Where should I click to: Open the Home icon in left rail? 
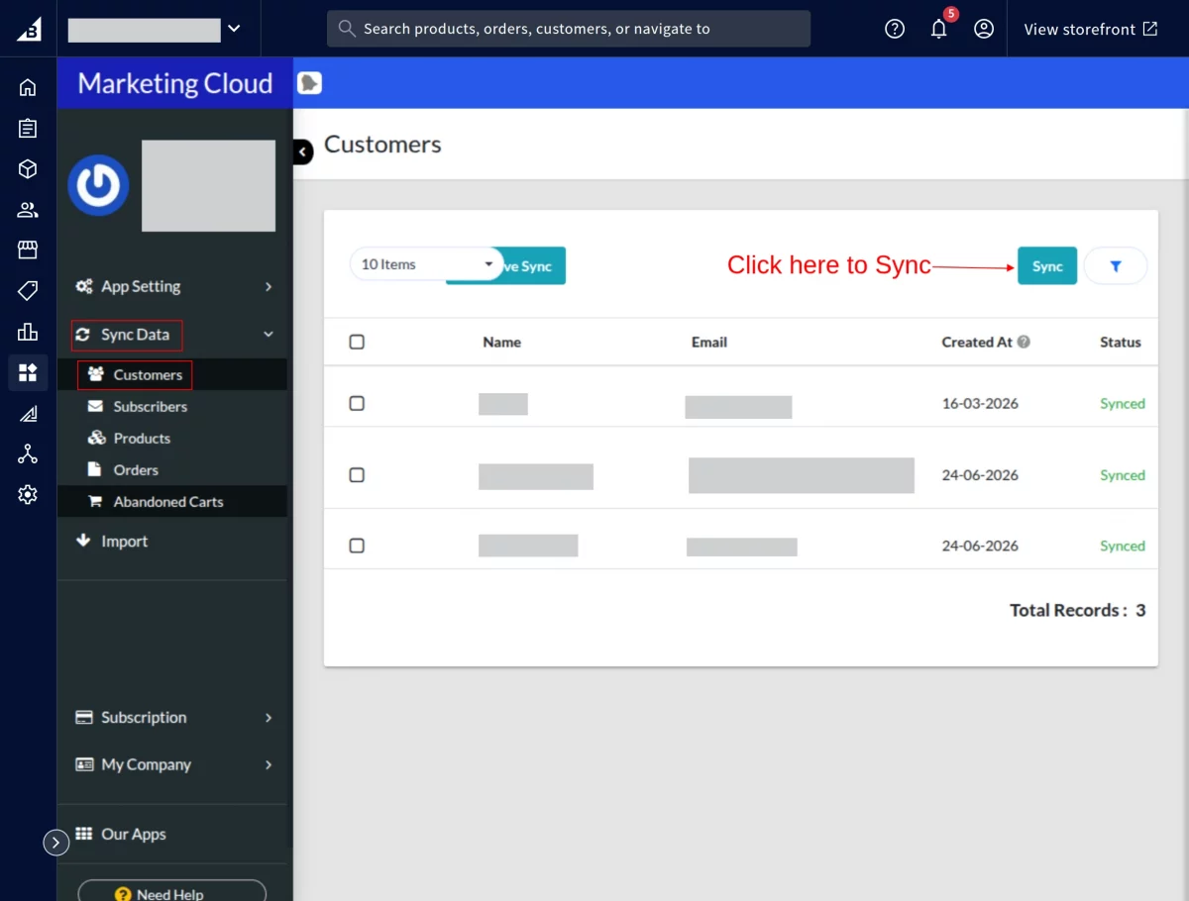pyautogui.click(x=28, y=87)
